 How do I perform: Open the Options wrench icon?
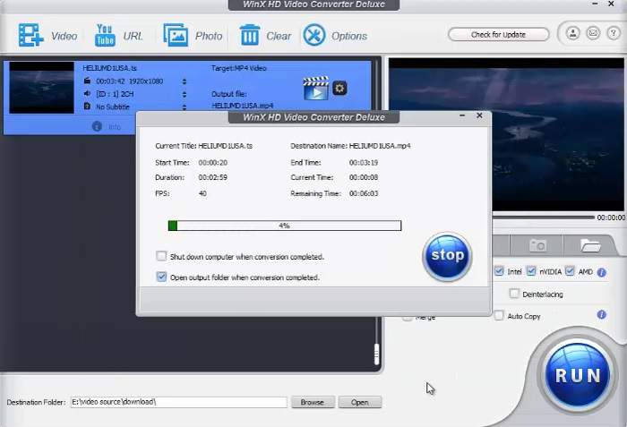[x=314, y=35]
